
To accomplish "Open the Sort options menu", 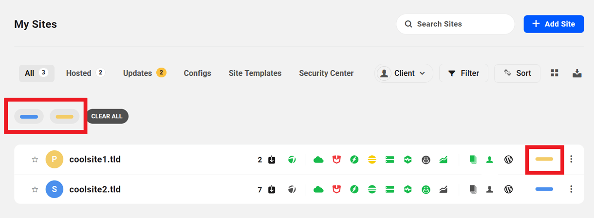I will [517, 73].
